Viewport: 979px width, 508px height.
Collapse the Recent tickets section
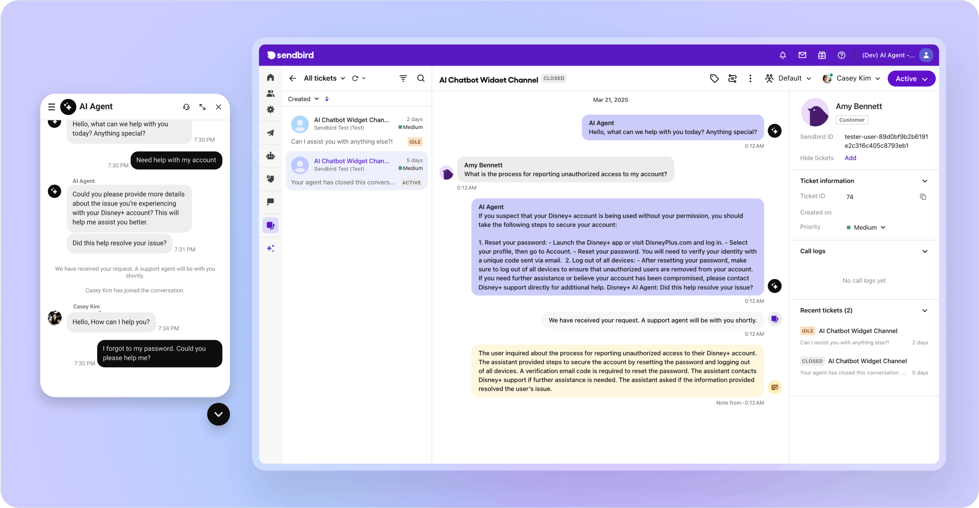[x=925, y=310]
